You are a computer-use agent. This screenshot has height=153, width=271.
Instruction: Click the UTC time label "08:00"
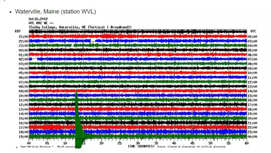tap(252, 64)
